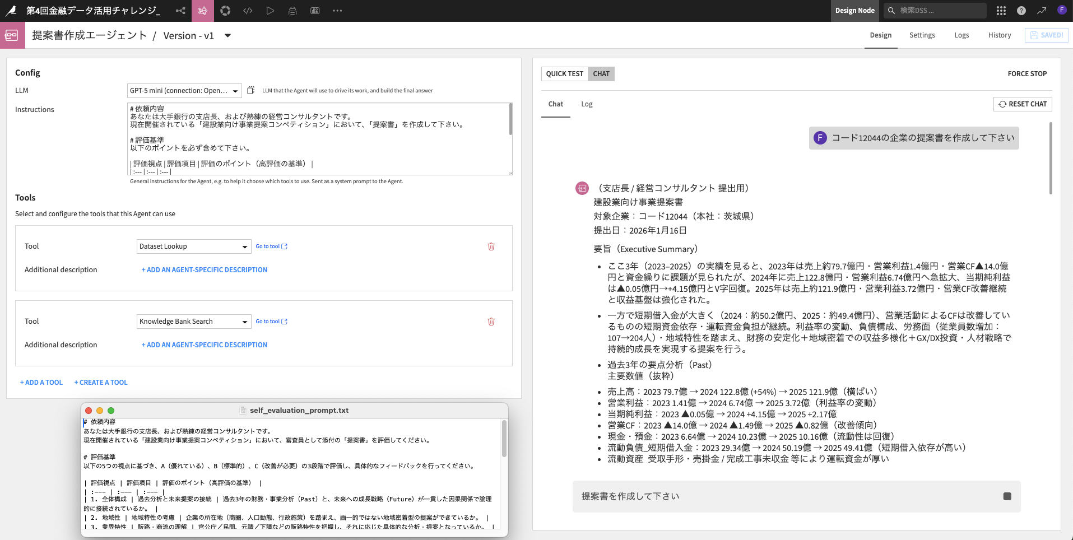The height and width of the screenshot is (540, 1073).
Task: Delete the Dataset Lookup tool
Action: pyautogui.click(x=491, y=246)
